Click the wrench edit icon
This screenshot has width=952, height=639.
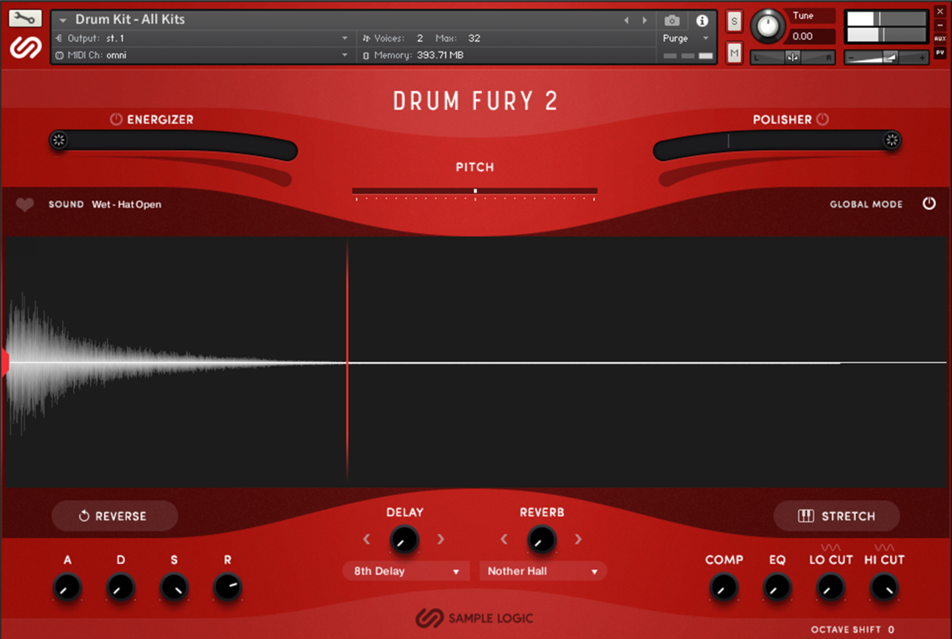click(24, 18)
